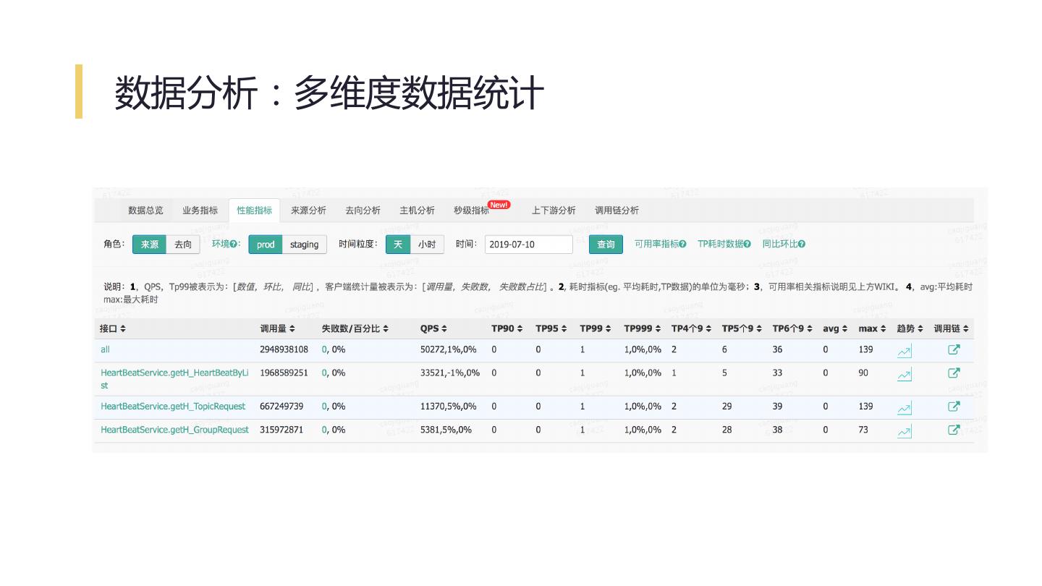The image size is (1042, 586).
Task: Switch to the 来源分析 tab
Action: pyautogui.click(x=308, y=211)
